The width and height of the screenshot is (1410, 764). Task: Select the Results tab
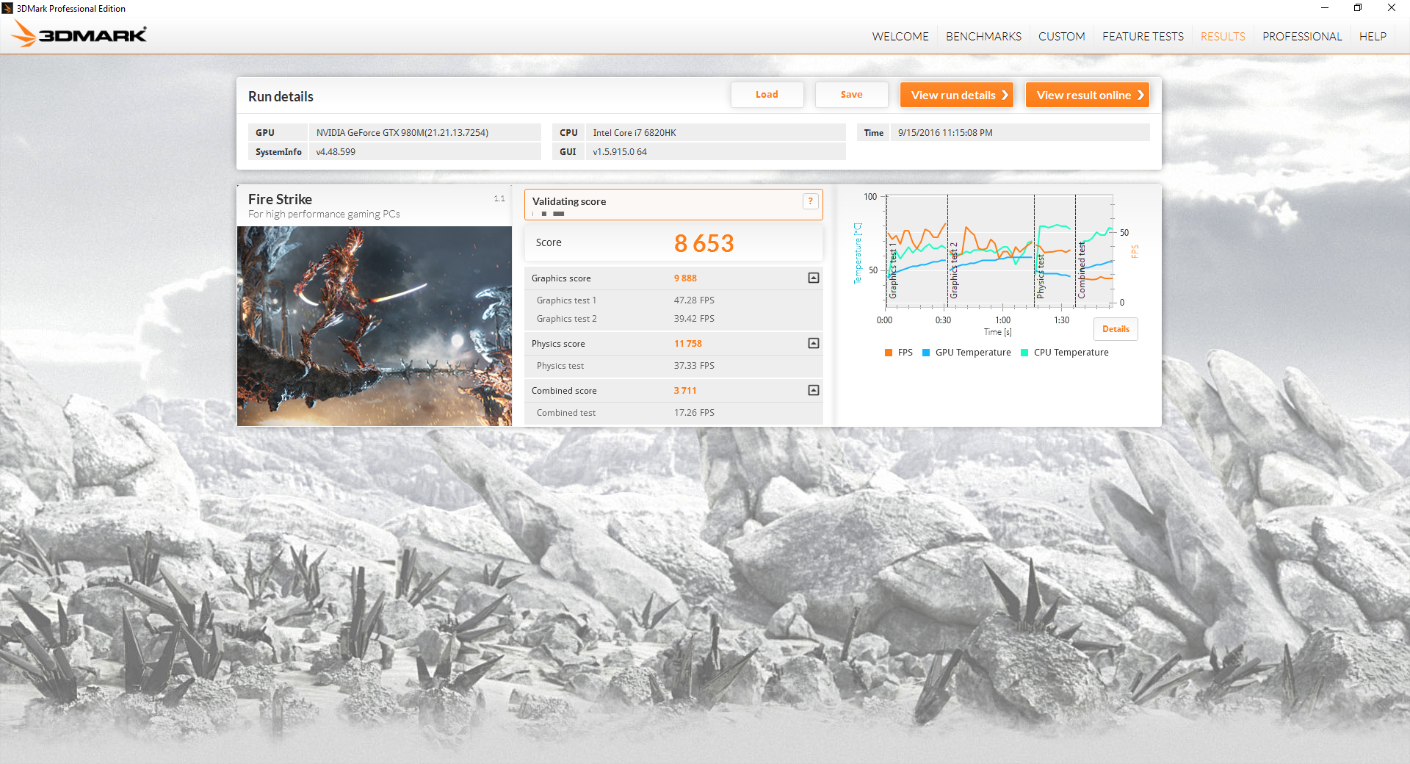point(1223,36)
